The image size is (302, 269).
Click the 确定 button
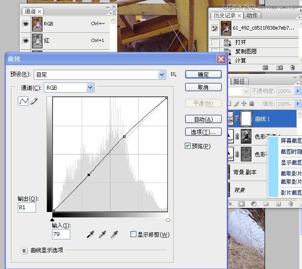203,74
